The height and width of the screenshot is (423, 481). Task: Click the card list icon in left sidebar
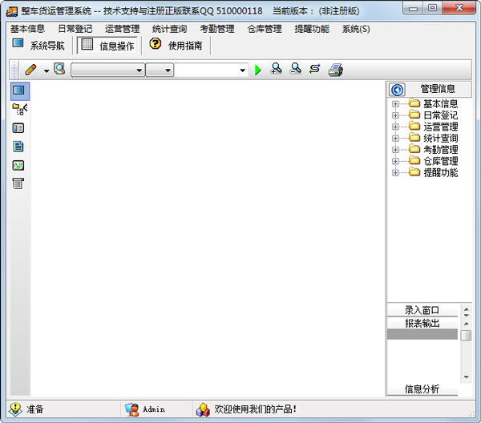18,128
